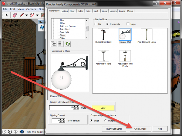Image resolution: width=182 pixels, height=136 pixels.
Task: Open the View menu in SketchUp
Action: point(21,9)
